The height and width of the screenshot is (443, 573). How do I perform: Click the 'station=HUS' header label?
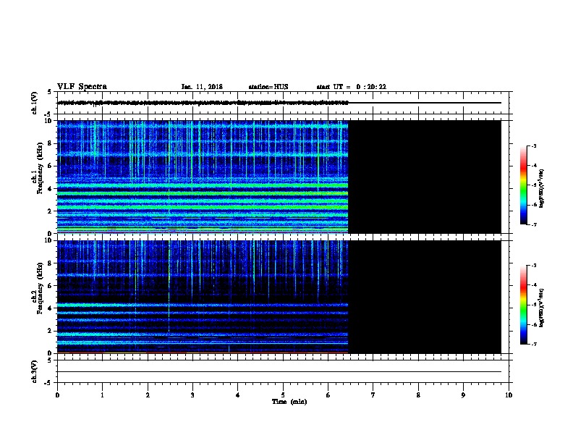pos(268,87)
